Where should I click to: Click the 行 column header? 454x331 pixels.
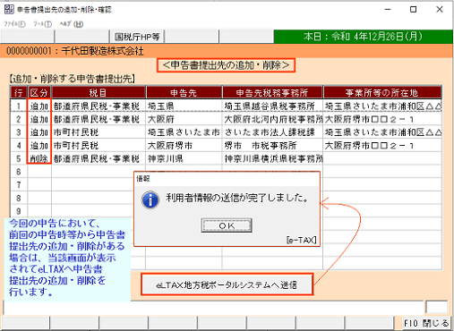(x=19, y=93)
